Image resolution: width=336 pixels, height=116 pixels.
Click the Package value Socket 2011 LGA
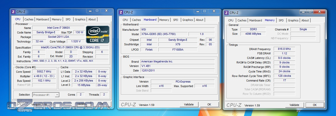point(58,37)
